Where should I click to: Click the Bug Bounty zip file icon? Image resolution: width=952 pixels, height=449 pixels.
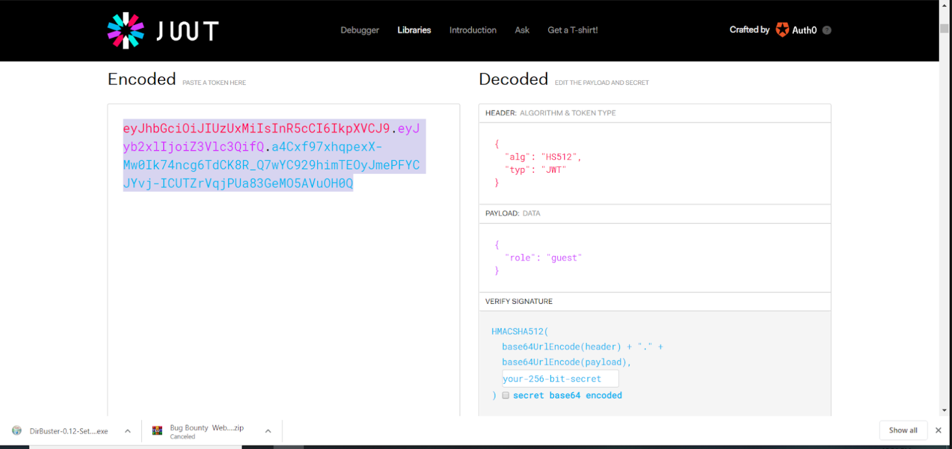(157, 431)
